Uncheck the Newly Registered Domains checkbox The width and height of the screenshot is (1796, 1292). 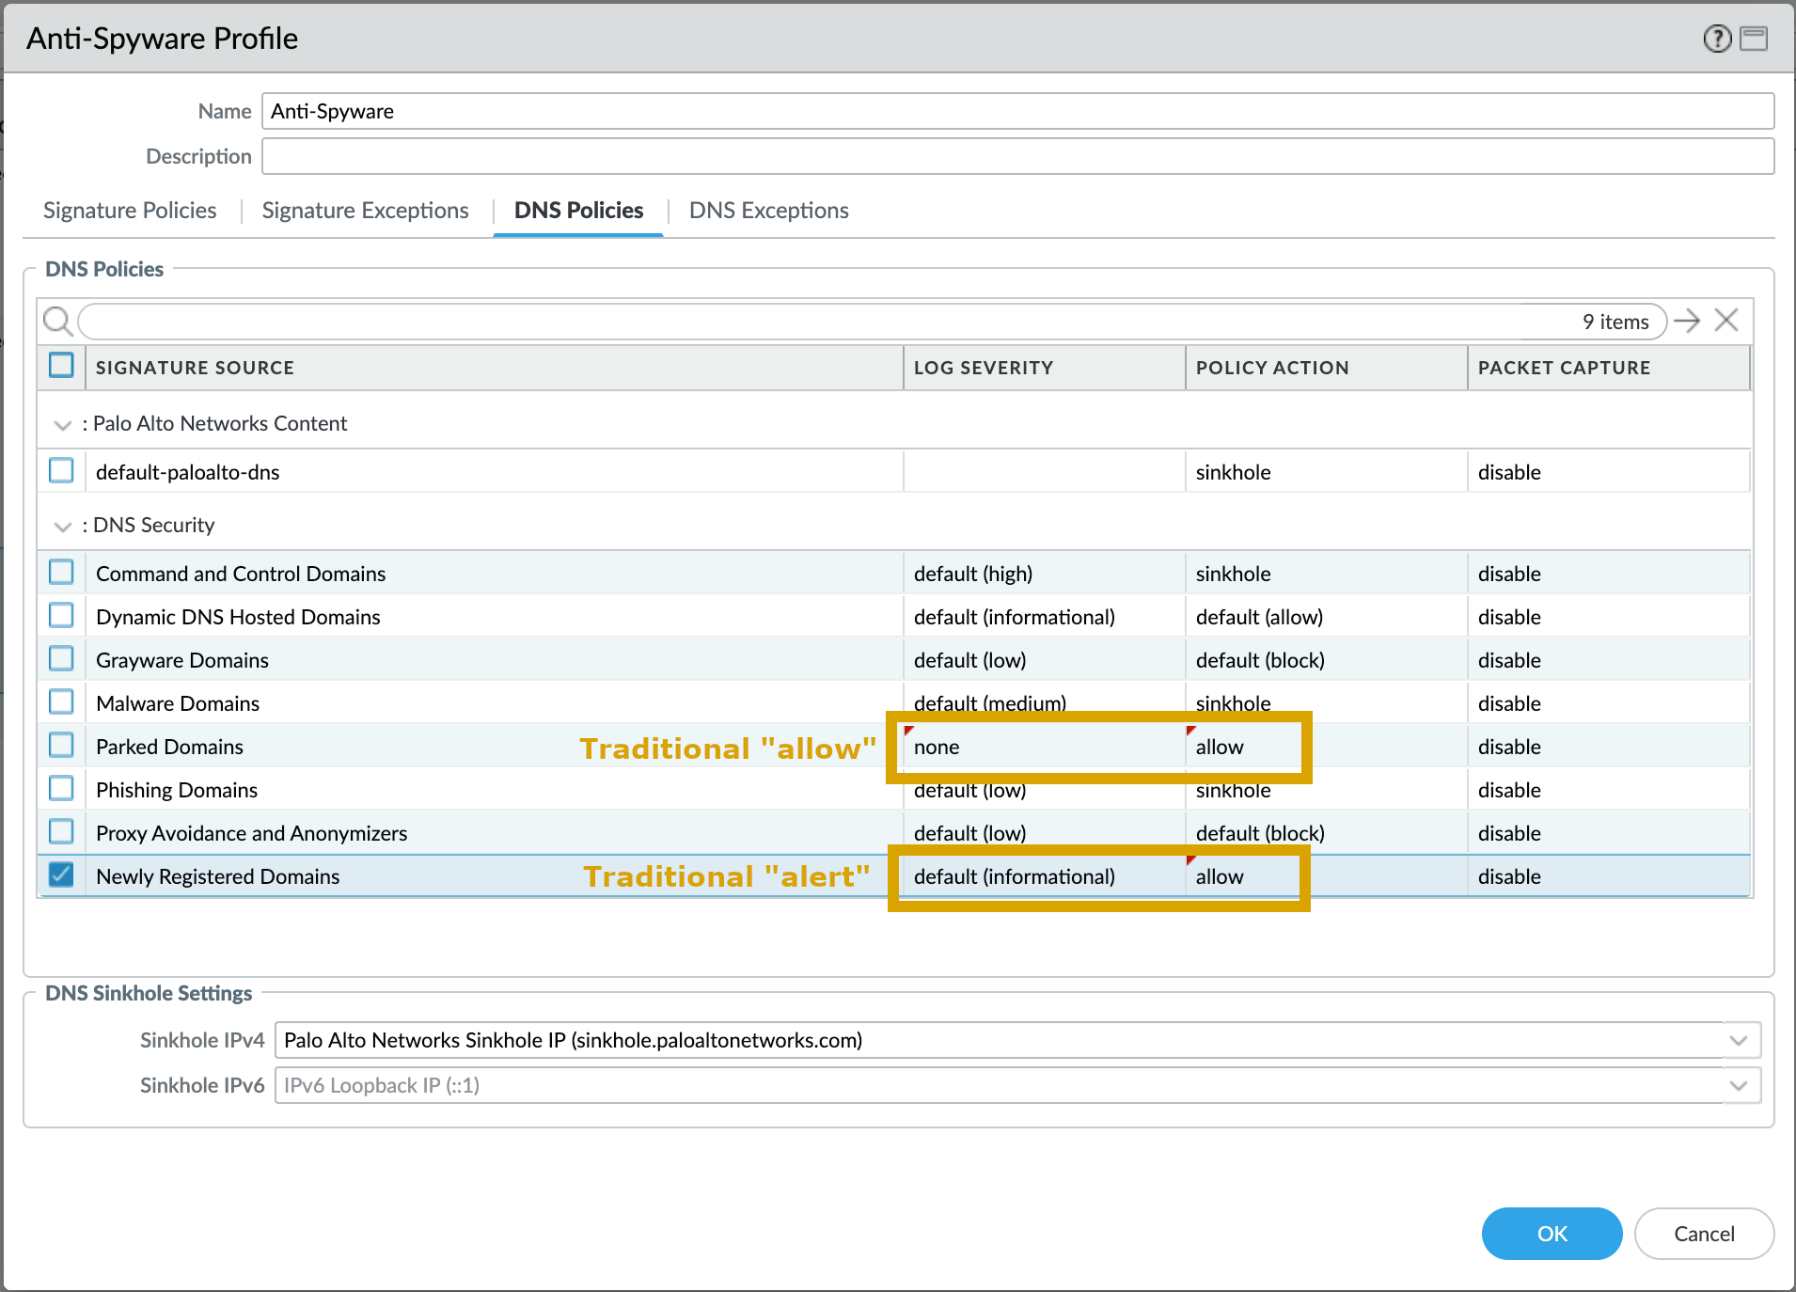click(x=61, y=875)
